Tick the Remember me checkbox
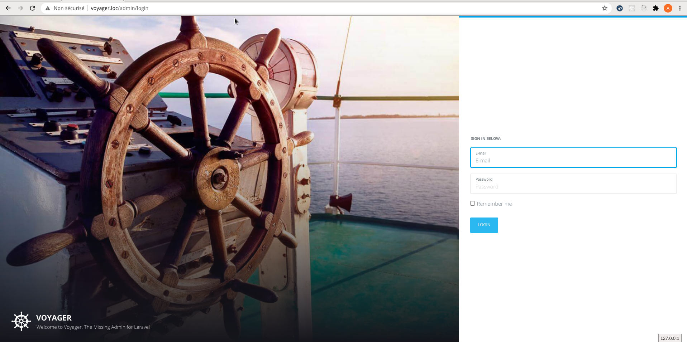Screen dimensions: 687x342 [472, 204]
